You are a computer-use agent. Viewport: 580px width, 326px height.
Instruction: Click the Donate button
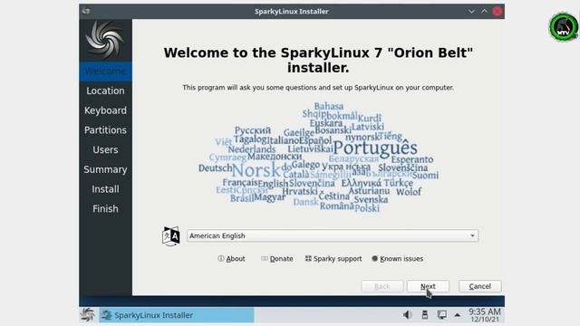click(277, 259)
